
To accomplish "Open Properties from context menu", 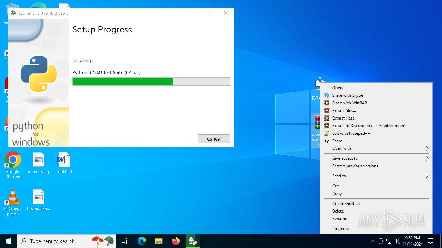I will click(376, 229).
